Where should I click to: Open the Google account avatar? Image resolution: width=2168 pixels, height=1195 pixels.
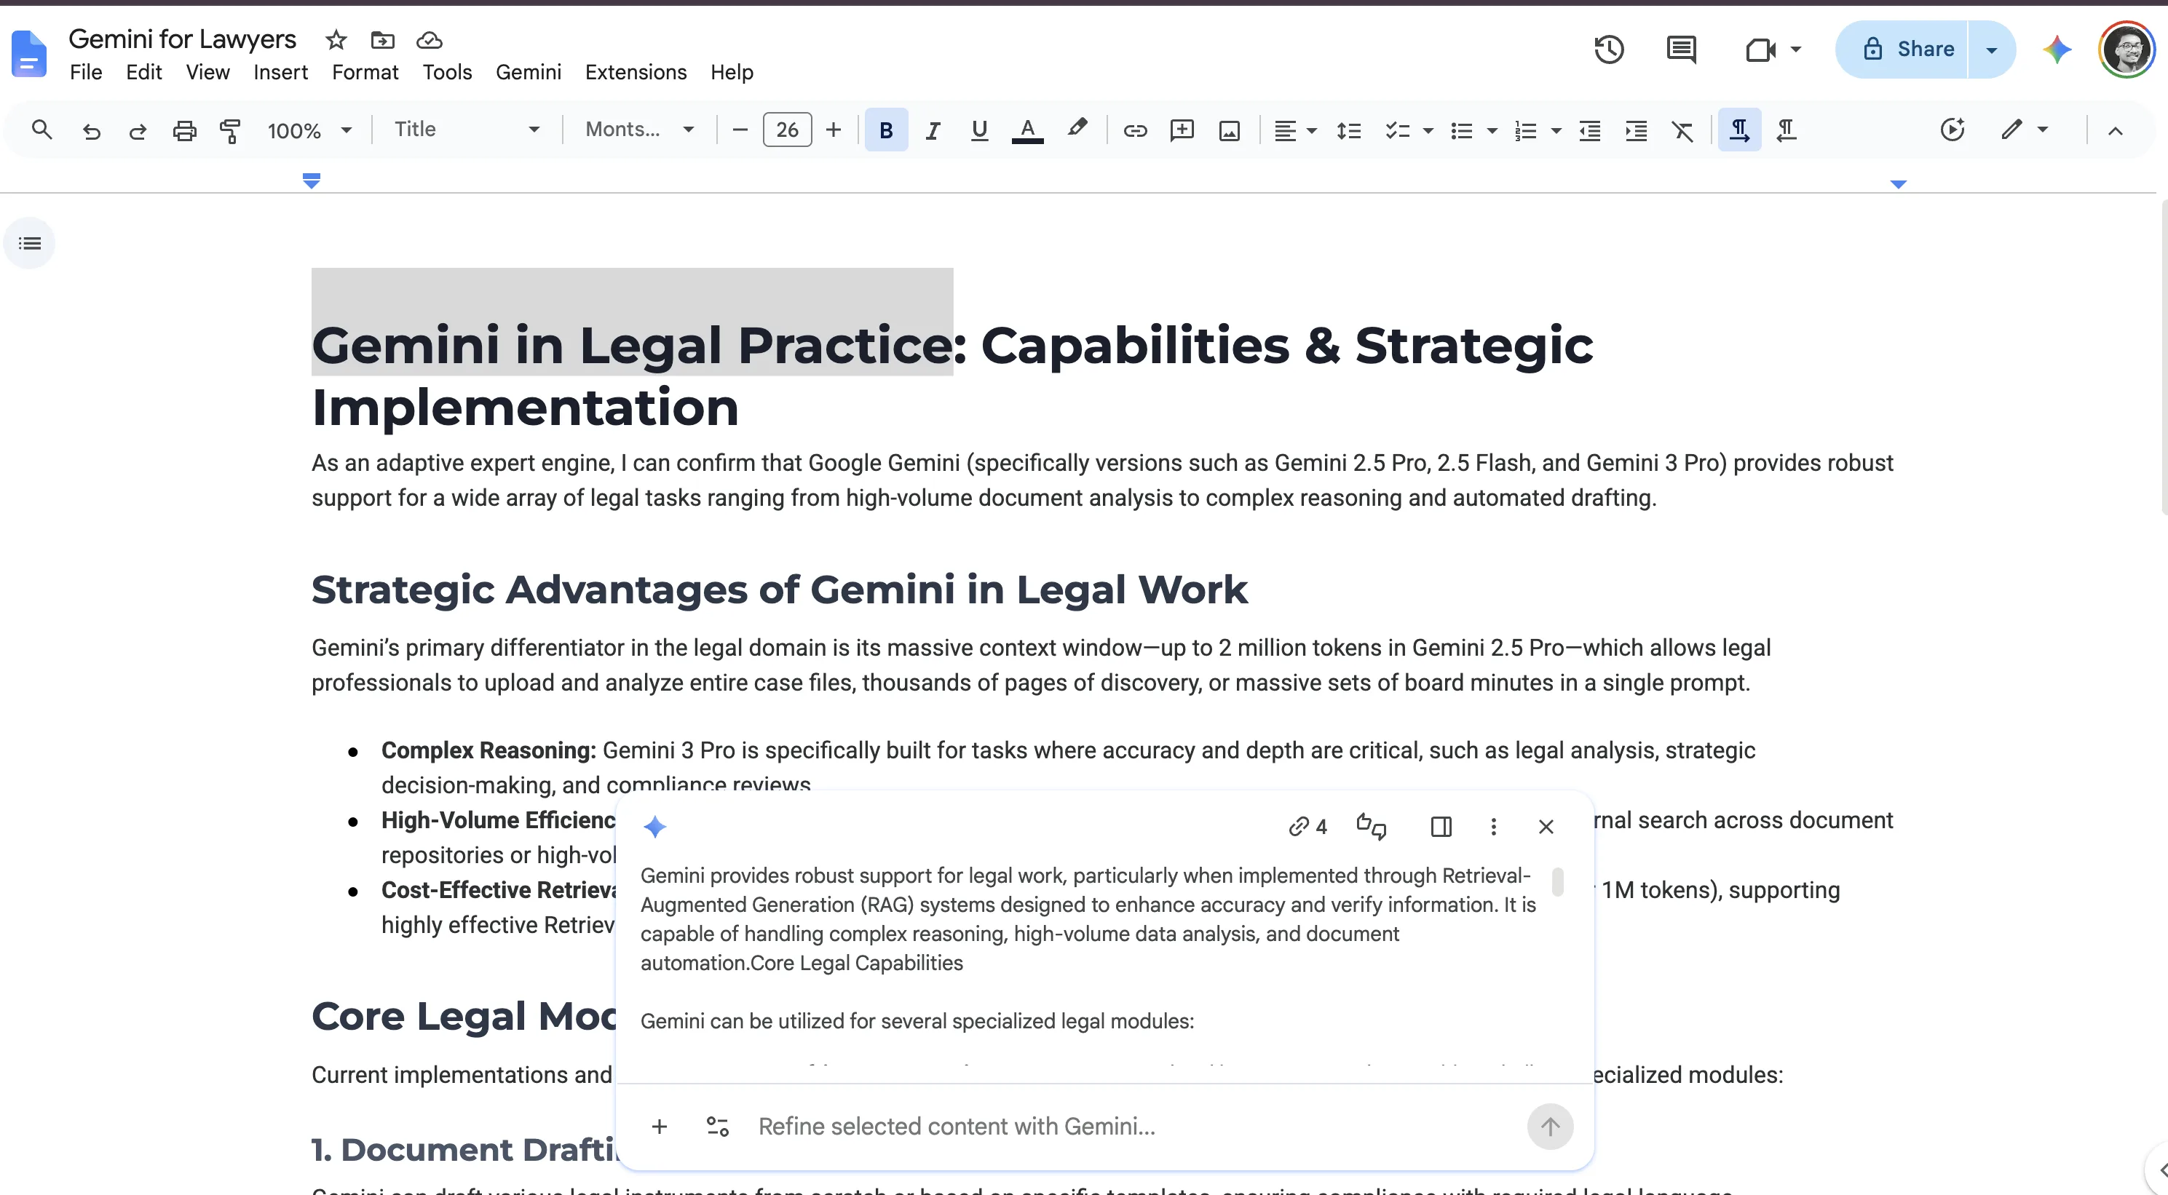click(x=2126, y=49)
